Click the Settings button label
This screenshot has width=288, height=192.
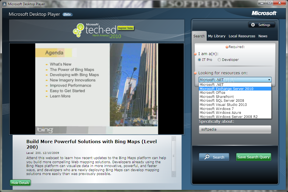coord(264,25)
